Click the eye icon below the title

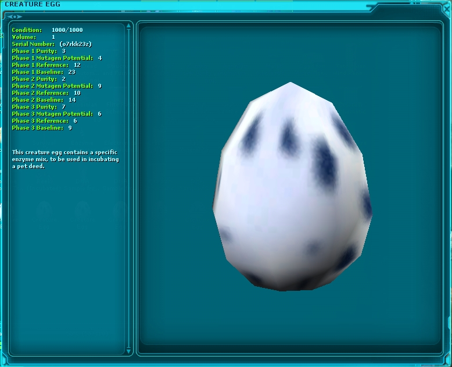(x=15, y=17)
